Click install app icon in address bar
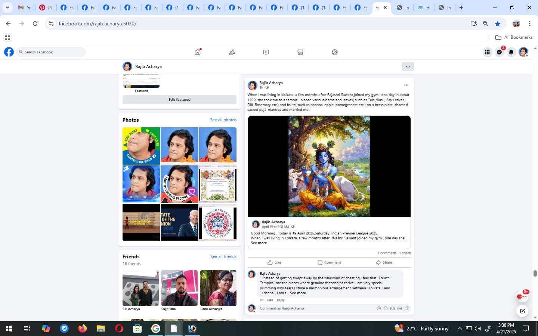 (x=473, y=24)
